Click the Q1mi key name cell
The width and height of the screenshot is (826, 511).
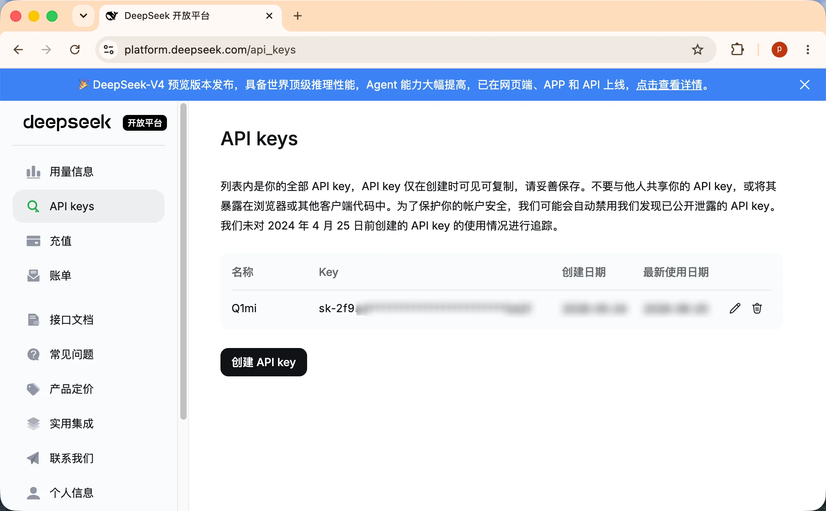point(244,308)
